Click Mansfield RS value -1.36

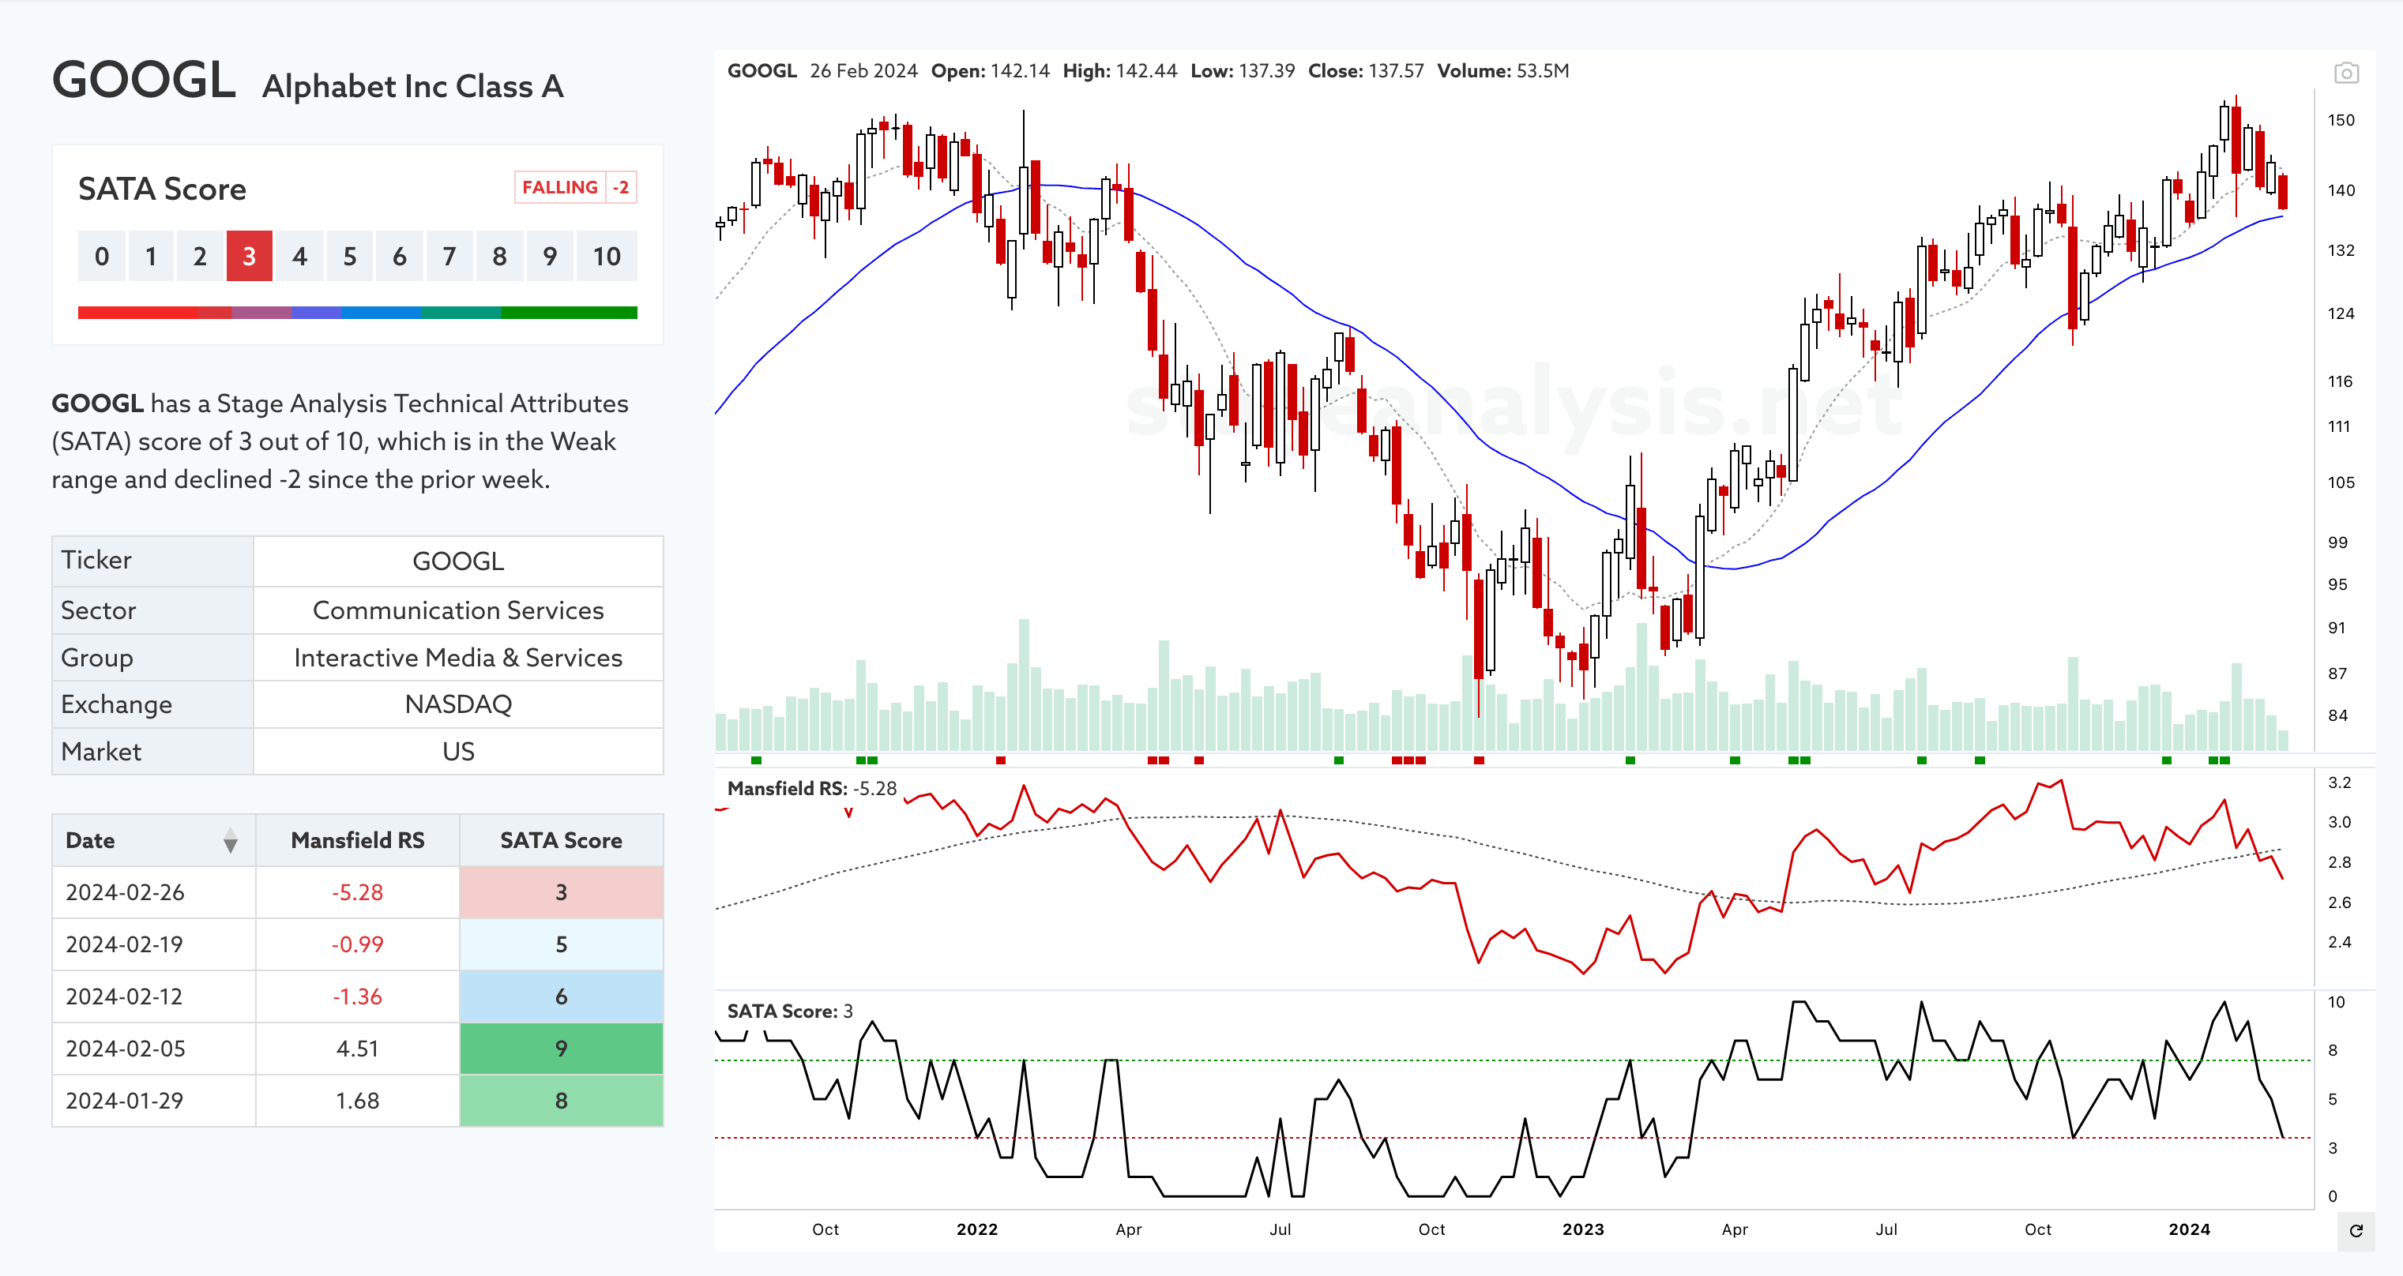coord(357,997)
